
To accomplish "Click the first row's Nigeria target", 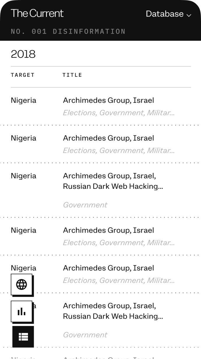I will [24, 100].
